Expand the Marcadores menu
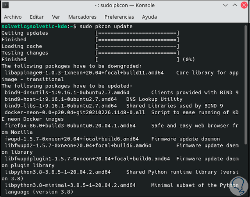 point(82,17)
